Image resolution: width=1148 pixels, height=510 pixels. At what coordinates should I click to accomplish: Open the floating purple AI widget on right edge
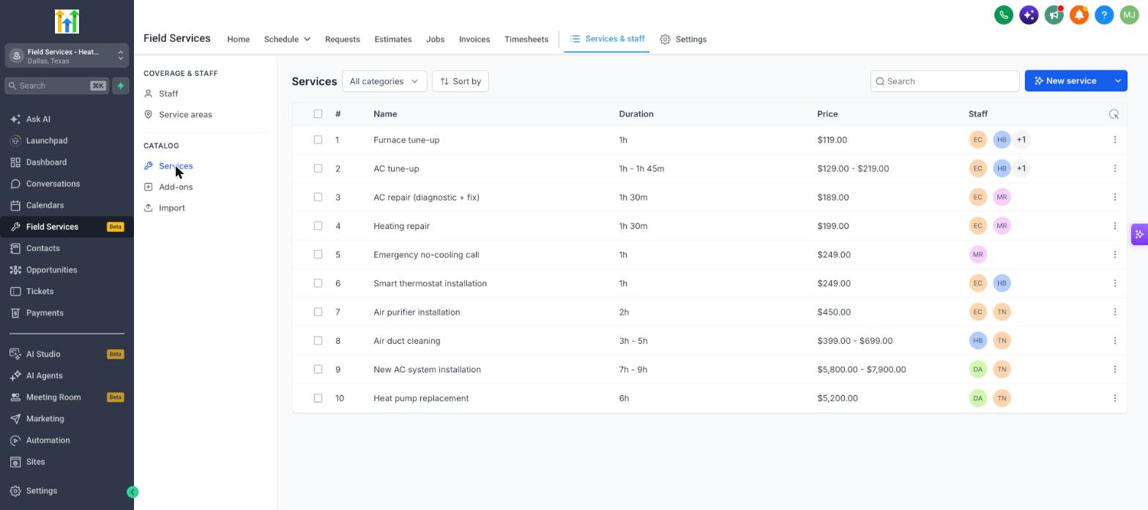pyautogui.click(x=1139, y=235)
